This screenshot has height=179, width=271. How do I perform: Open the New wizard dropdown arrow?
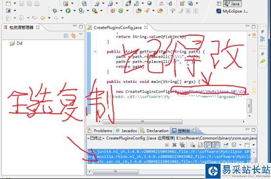tap(15, 3)
